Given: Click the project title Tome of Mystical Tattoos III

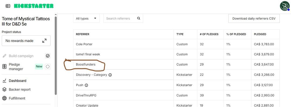Looking at the screenshot, I should click(x=26, y=21).
